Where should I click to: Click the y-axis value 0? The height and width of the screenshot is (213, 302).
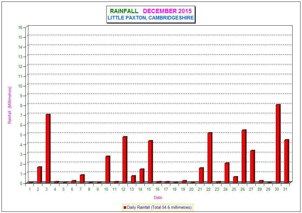(x=21, y=183)
